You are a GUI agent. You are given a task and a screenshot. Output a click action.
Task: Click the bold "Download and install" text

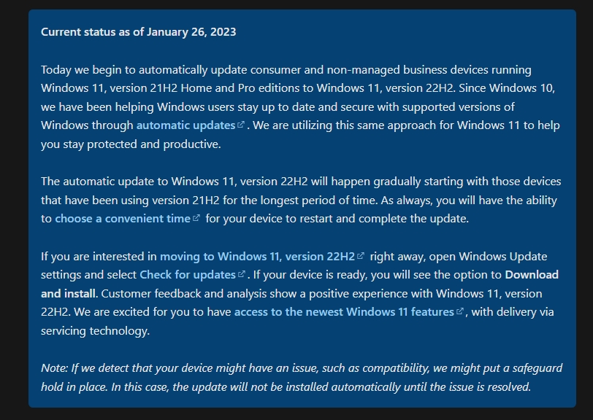pos(532,275)
